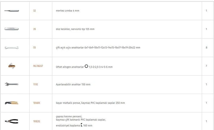Click the hexagon symbol in hex key description

click(86, 66)
